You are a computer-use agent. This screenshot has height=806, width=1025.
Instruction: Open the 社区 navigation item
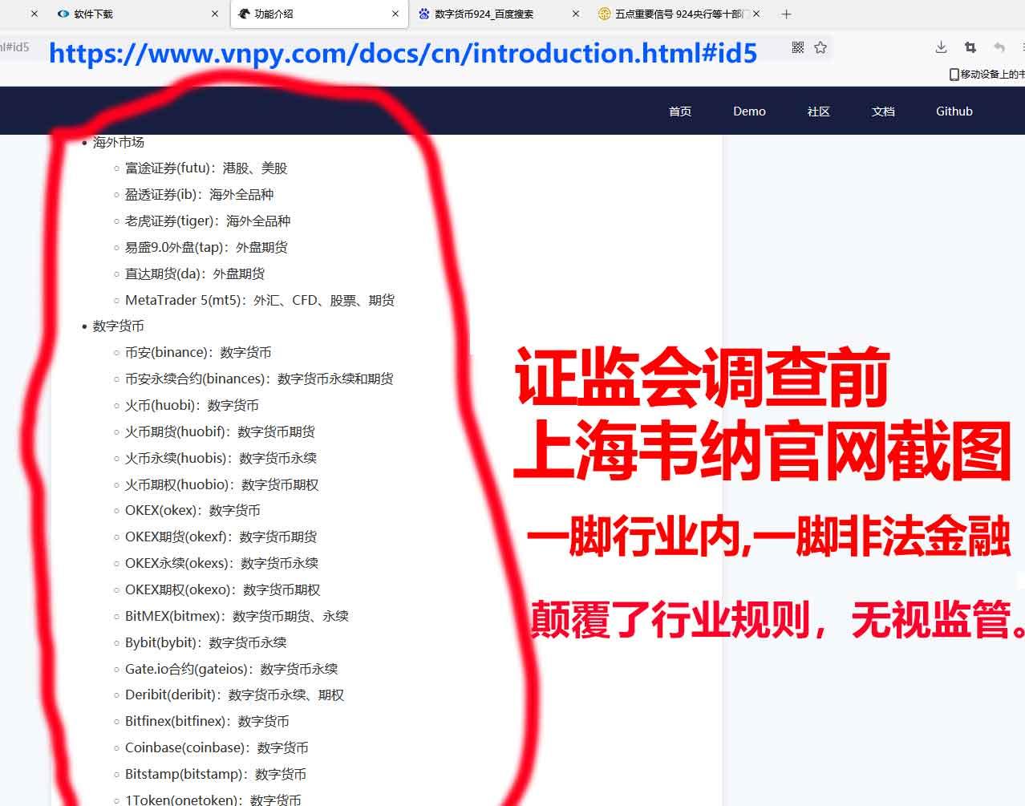pos(817,111)
